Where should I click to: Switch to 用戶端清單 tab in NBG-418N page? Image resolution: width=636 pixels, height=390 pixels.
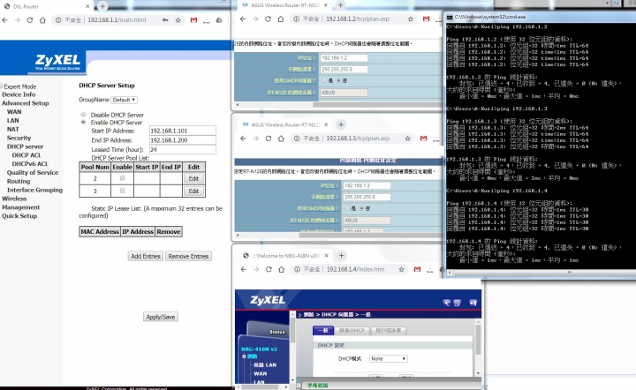388,331
